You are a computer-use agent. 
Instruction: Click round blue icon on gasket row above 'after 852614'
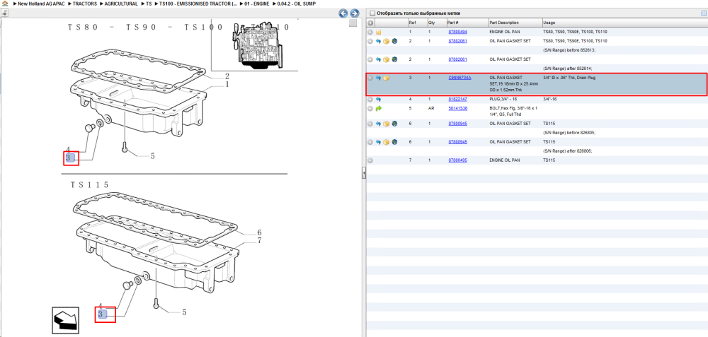pyautogui.click(x=394, y=59)
